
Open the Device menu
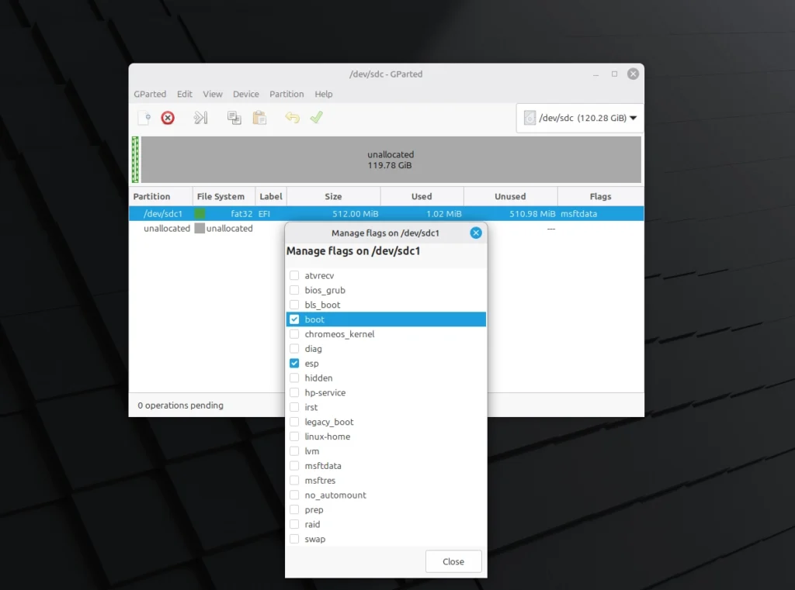tap(245, 94)
